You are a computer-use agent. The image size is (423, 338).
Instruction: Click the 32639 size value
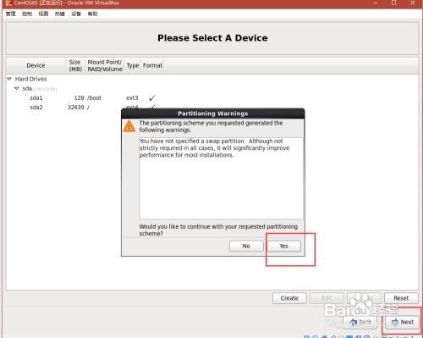click(x=75, y=108)
